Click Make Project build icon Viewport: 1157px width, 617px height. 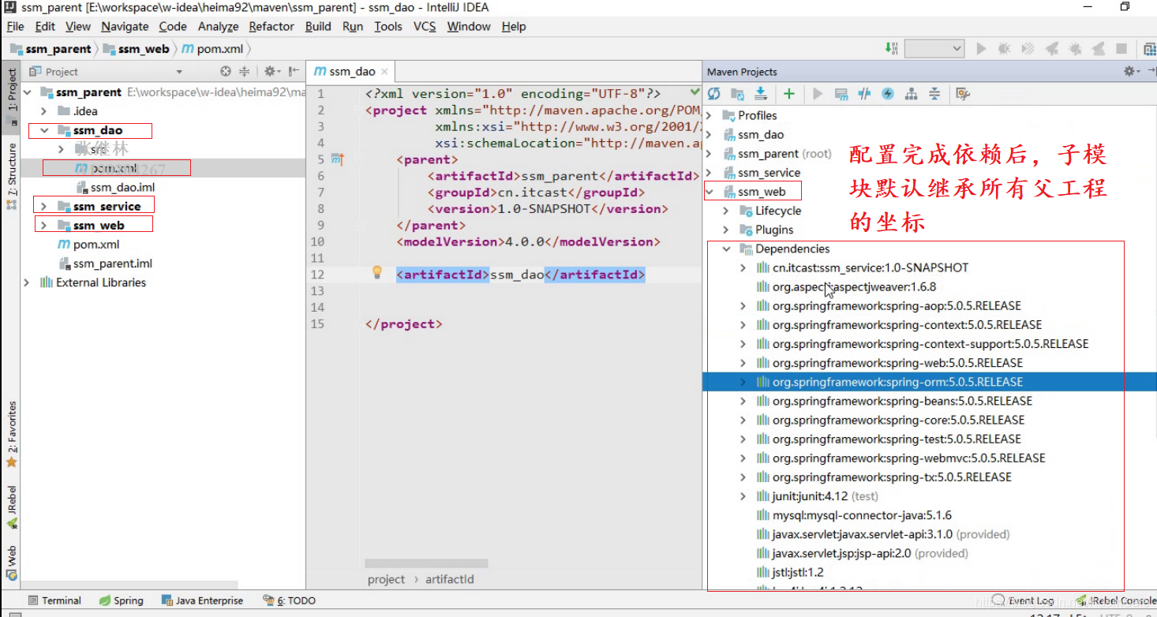tap(893, 49)
